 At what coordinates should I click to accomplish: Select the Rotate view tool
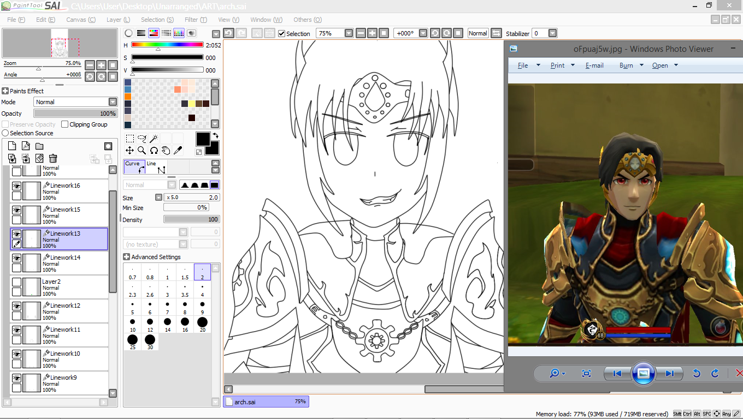(x=154, y=151)
